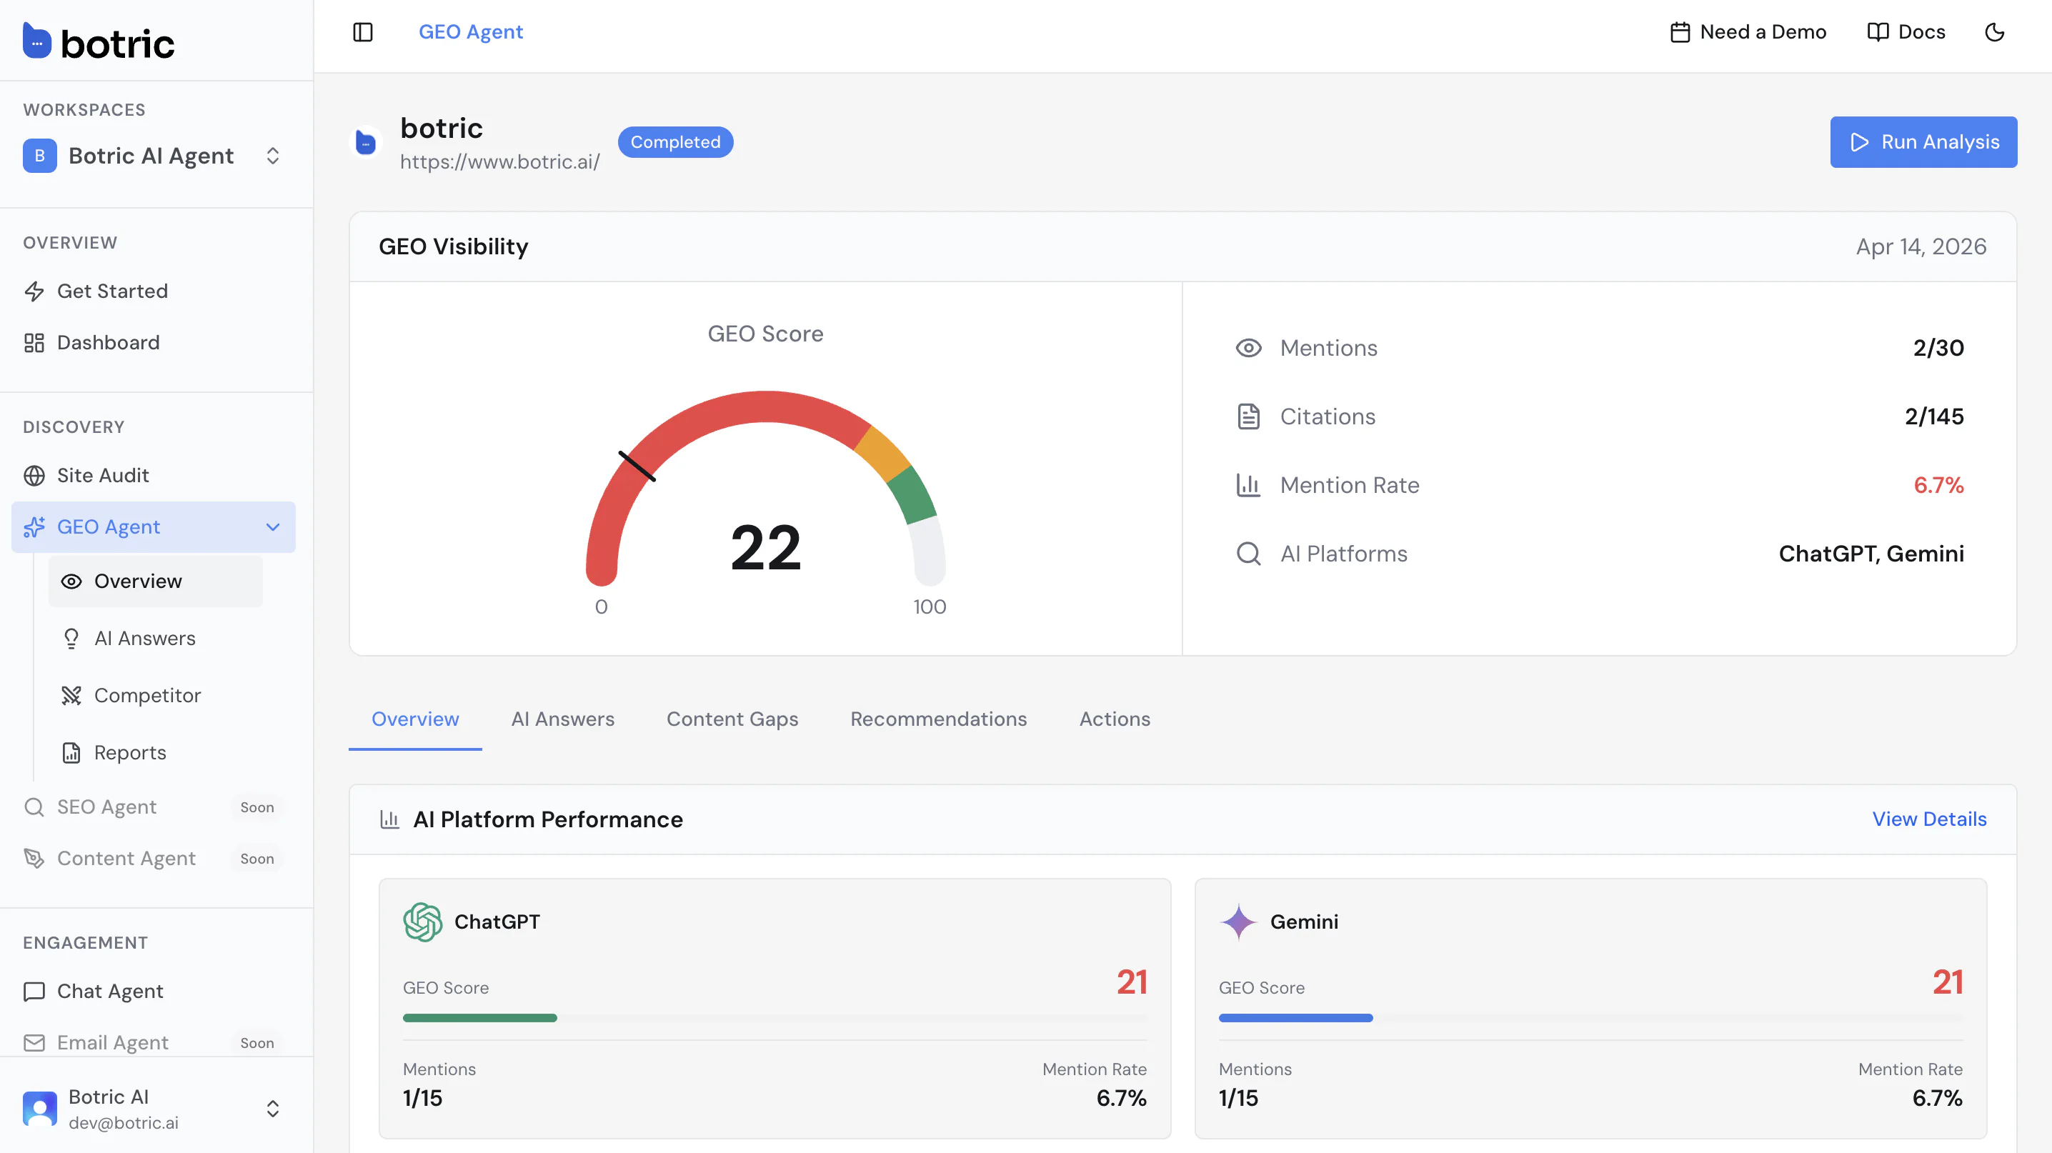The width and height of the screenshot is (2052, 1153).
Task: Click the ChatGPT logo in performance card
Action: (x=422, y=922)
